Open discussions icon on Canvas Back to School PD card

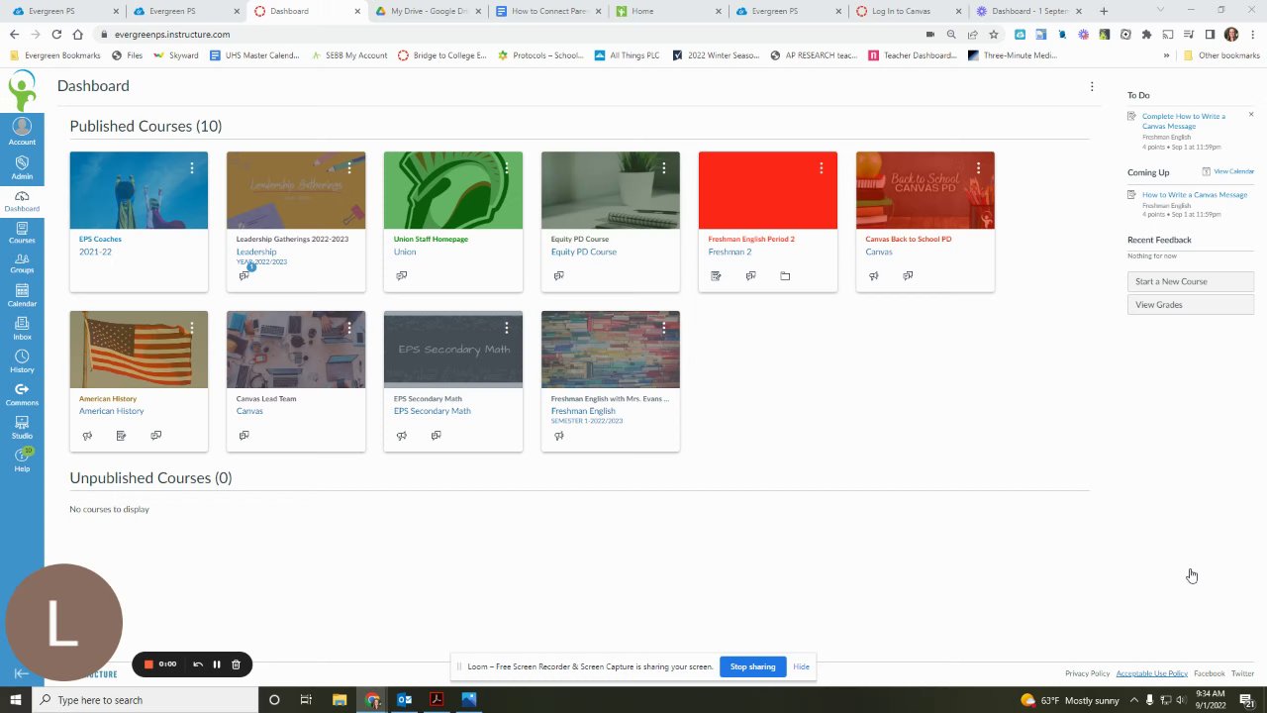click(908, 275)
